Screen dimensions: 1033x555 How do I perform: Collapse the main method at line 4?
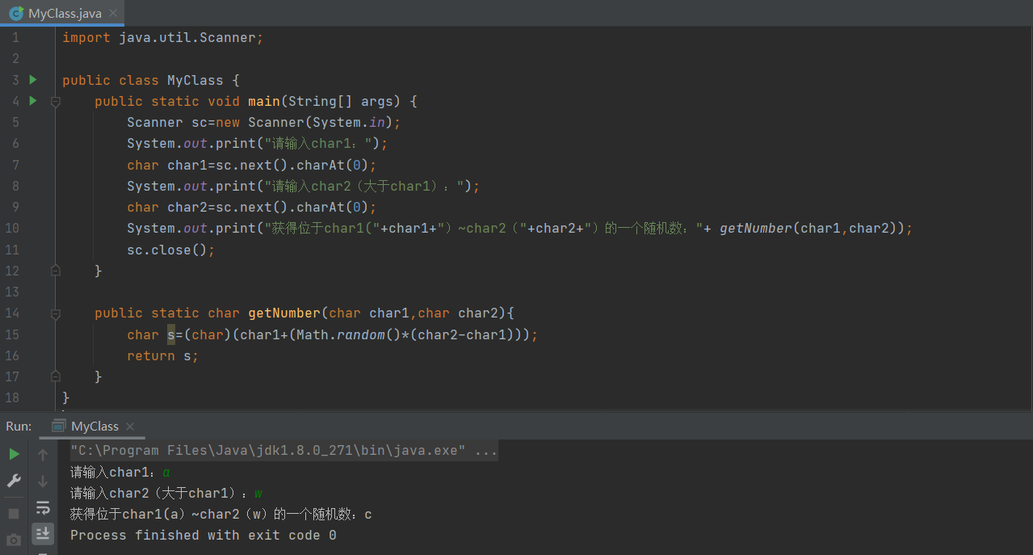click(56, 102)
